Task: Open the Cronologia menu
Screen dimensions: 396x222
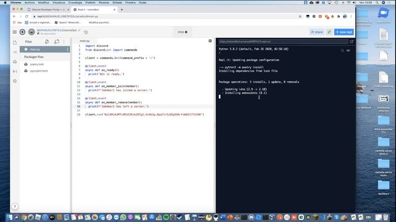Action: click(x=75, y=2)
